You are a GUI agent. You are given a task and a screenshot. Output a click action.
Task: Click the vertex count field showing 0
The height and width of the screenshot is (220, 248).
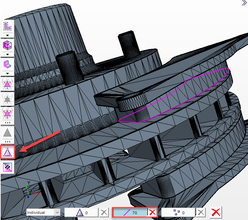(x=178, y=213)
